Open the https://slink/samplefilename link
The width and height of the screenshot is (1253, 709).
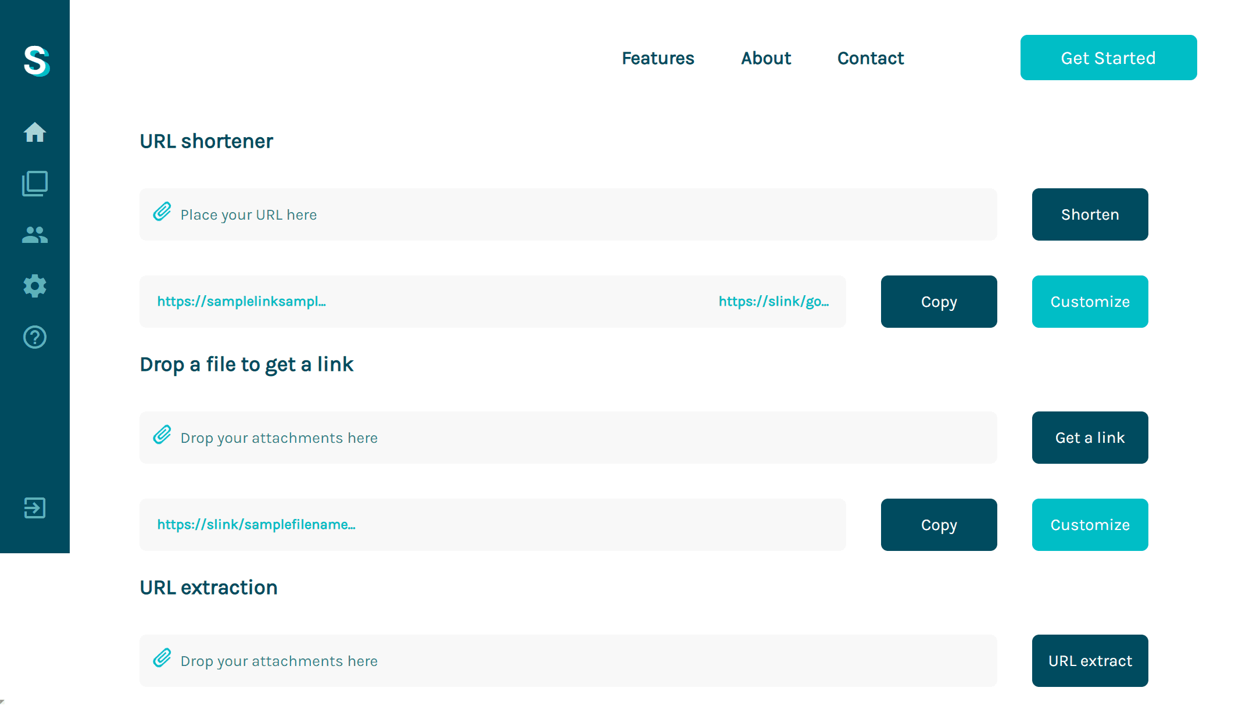pos(256,525)
